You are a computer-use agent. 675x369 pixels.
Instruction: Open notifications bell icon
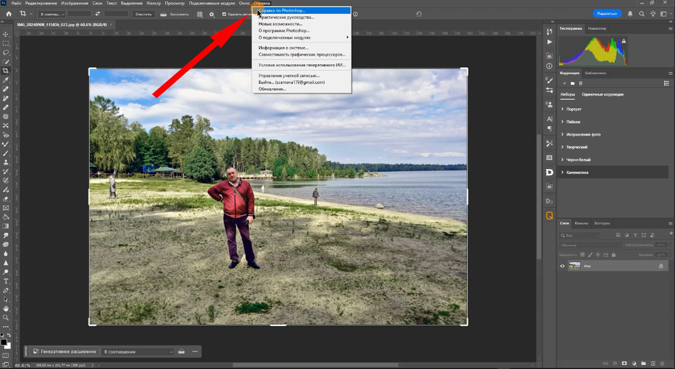click(631, 13)
